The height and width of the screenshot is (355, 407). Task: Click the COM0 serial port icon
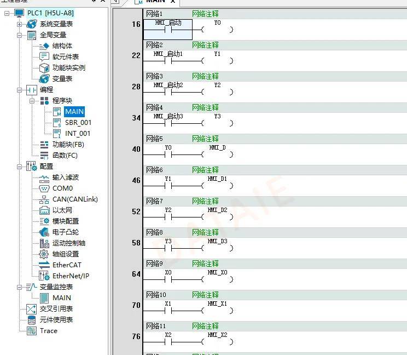click(x=44, y=188)
